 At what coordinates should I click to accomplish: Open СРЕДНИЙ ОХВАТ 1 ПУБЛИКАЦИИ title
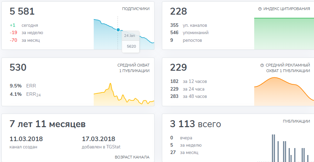[x=133, y=68]
